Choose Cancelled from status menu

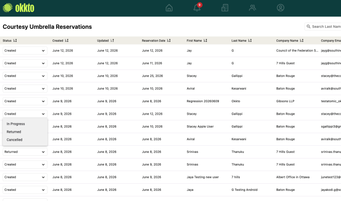pos(14,139)
